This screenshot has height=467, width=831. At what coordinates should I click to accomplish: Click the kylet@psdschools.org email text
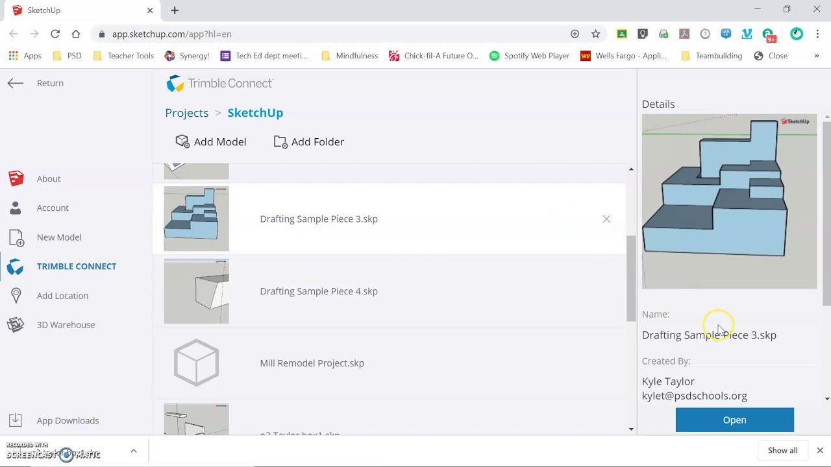(694, 396)
